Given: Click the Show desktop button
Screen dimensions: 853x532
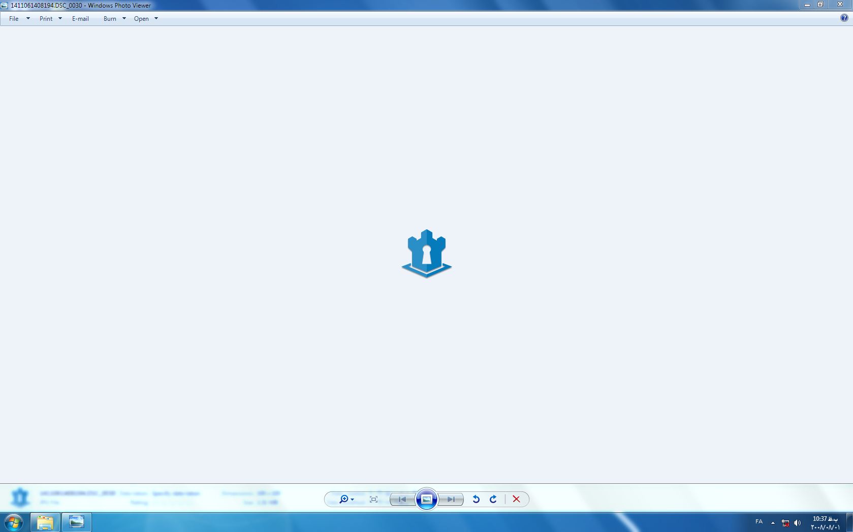Looking at the screenshot, I should [x=849, y=522].
